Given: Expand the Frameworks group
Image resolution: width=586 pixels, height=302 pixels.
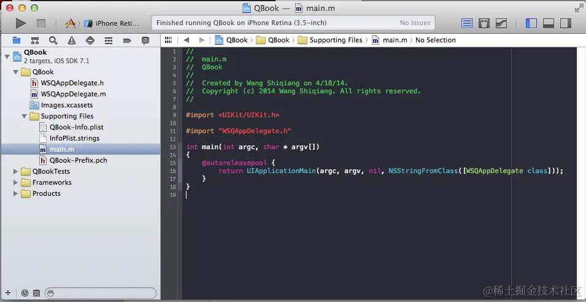Looking at the screenshot, I should 16,182.
